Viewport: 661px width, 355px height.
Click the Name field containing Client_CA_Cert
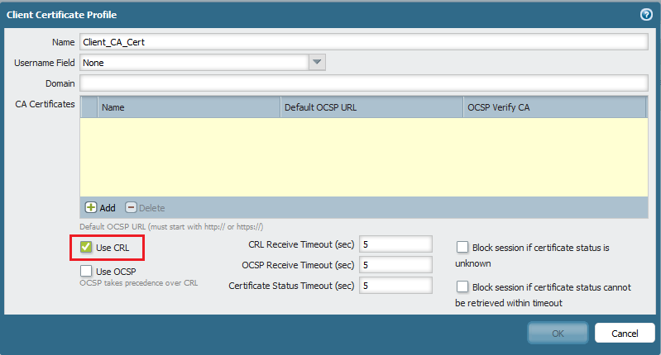click(x=364, y=42)
